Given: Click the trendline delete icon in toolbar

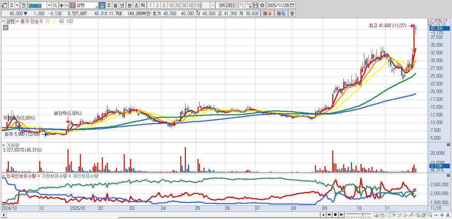Looking at the screenshot, I should pos(249,5).
